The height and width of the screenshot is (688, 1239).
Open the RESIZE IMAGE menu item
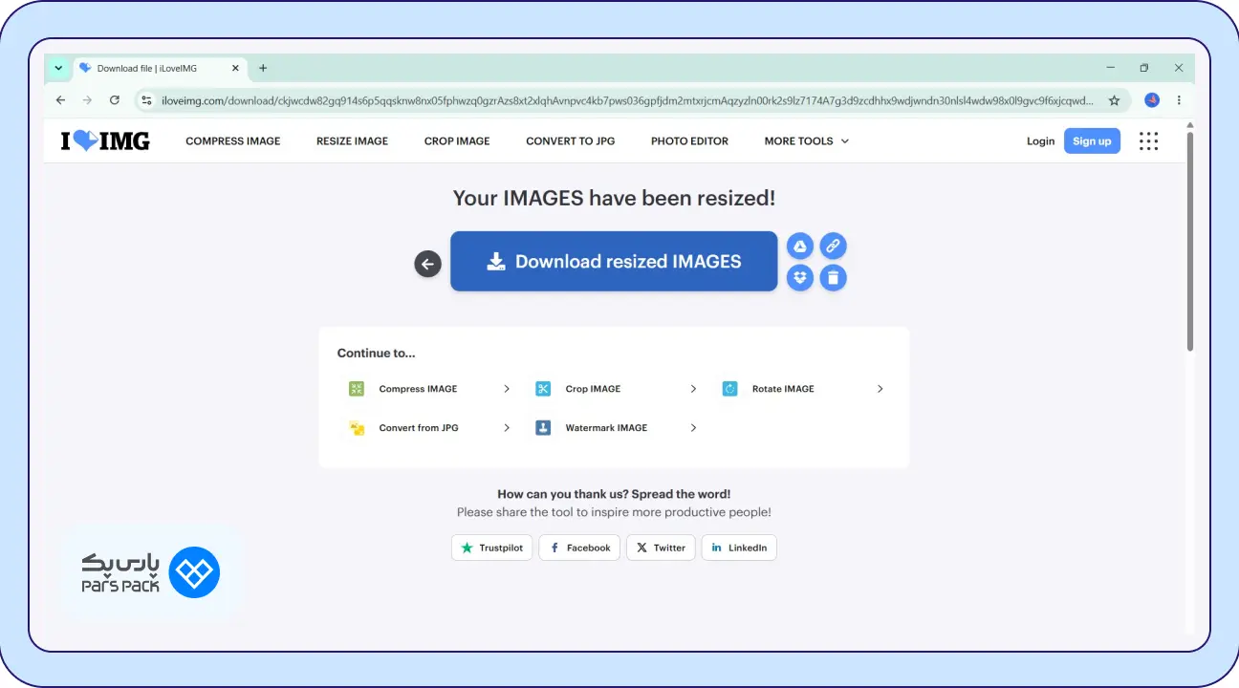(352, 140)
